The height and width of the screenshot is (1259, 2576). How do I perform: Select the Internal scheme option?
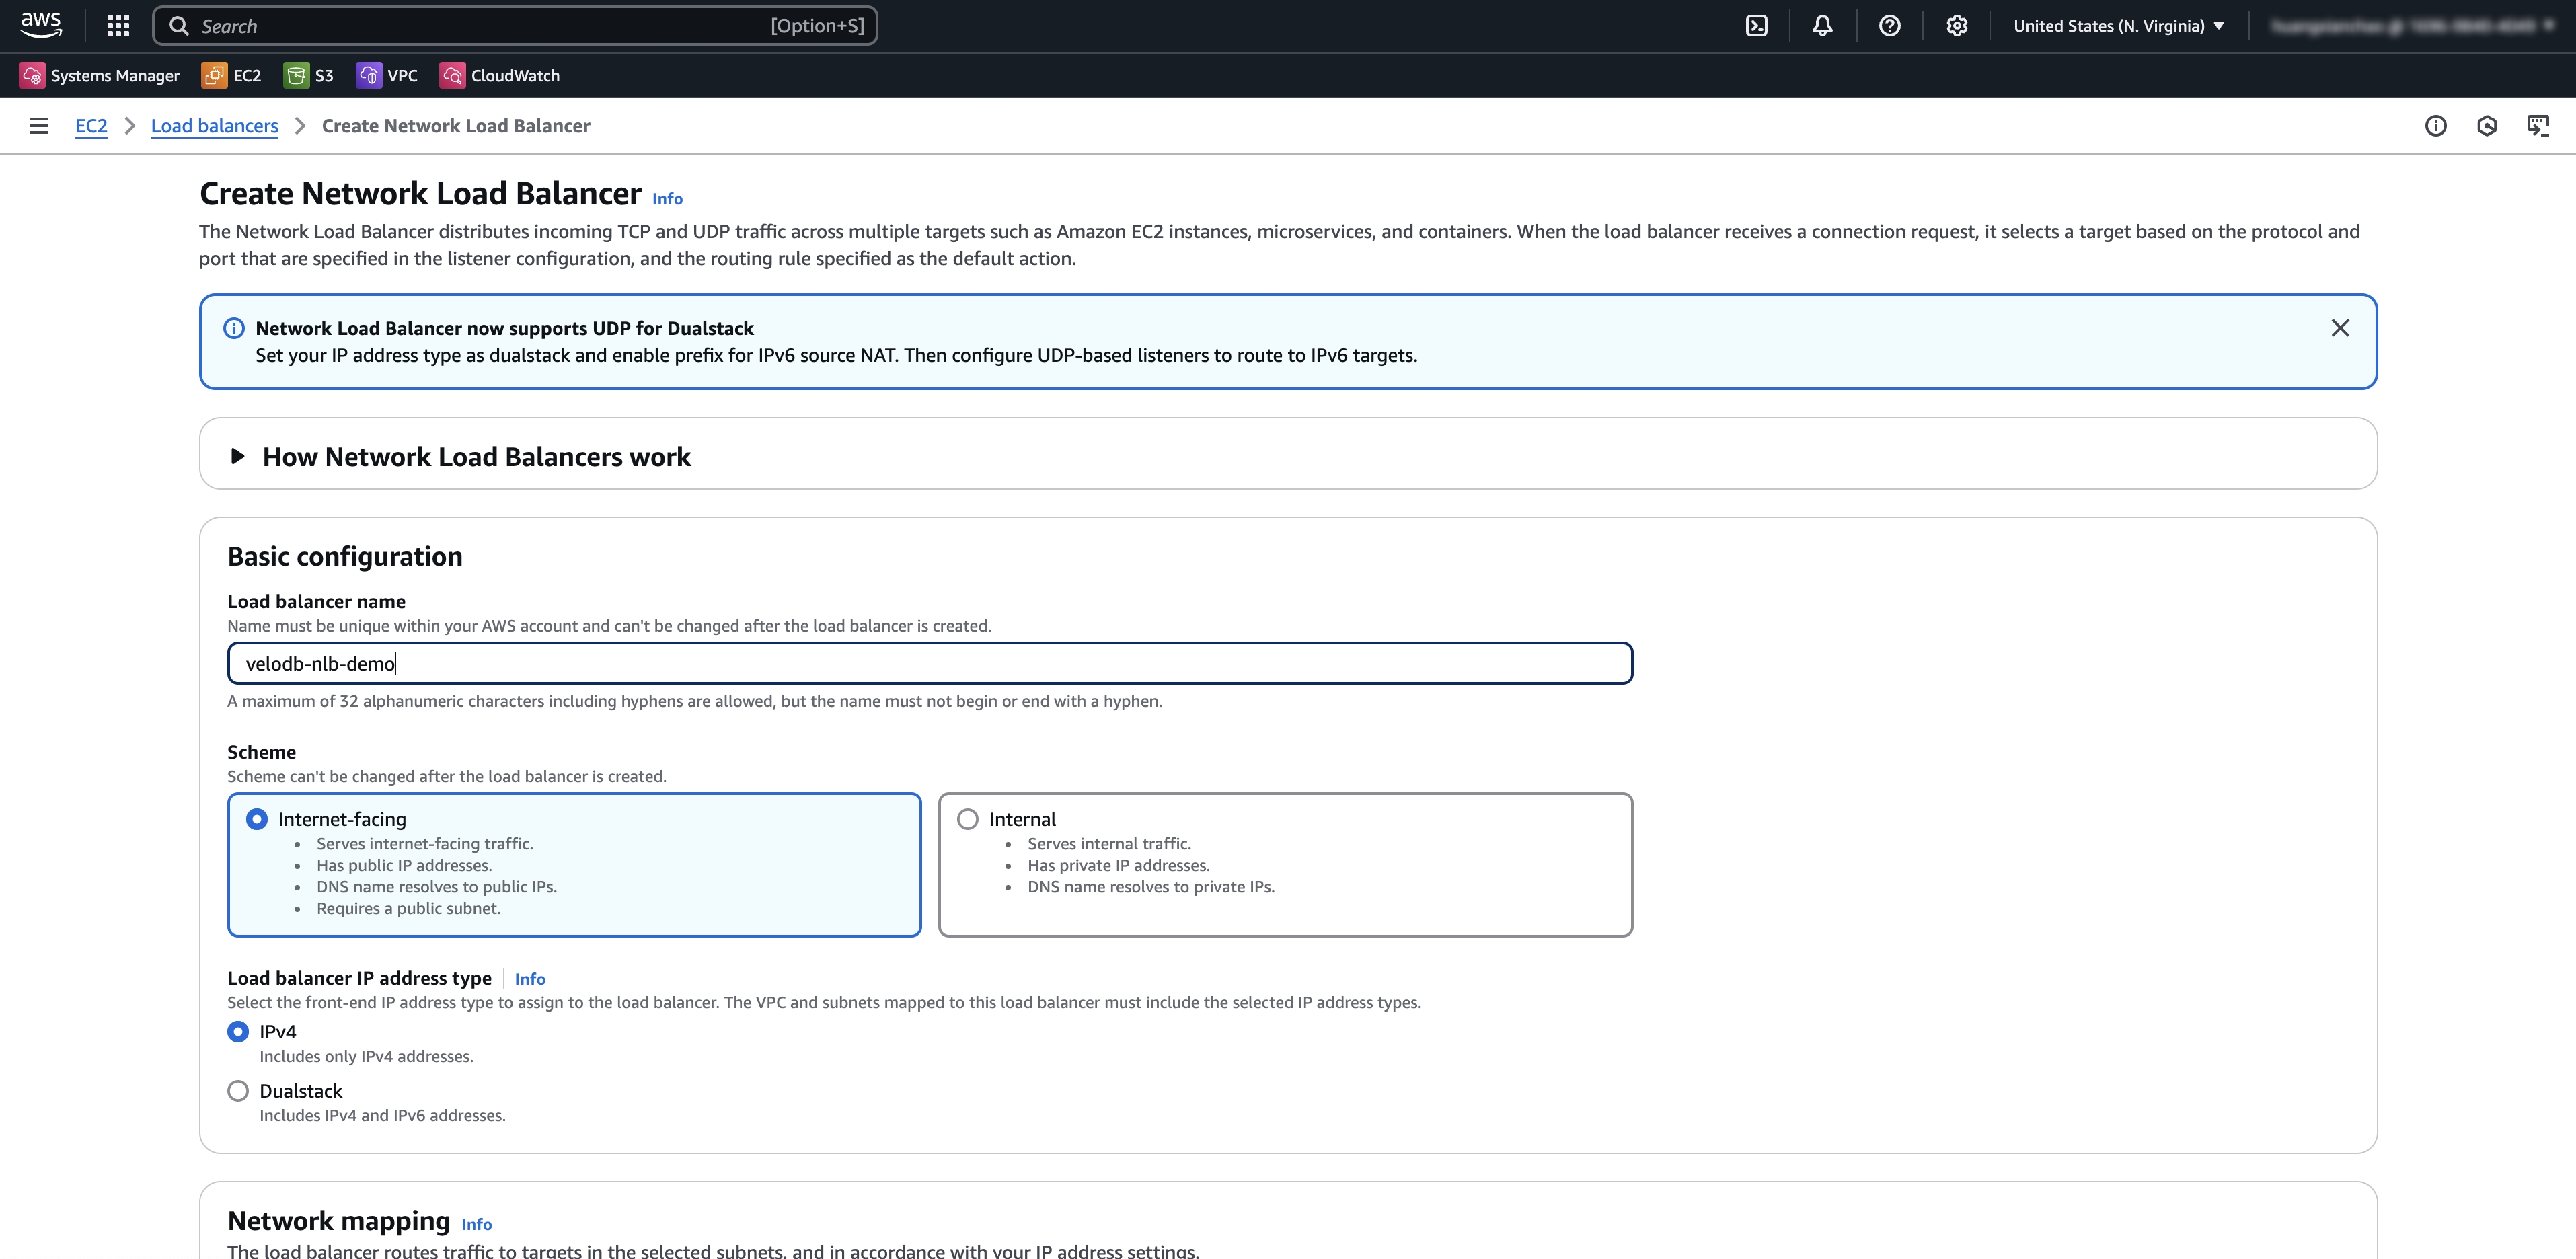click(x=967, y=819)
